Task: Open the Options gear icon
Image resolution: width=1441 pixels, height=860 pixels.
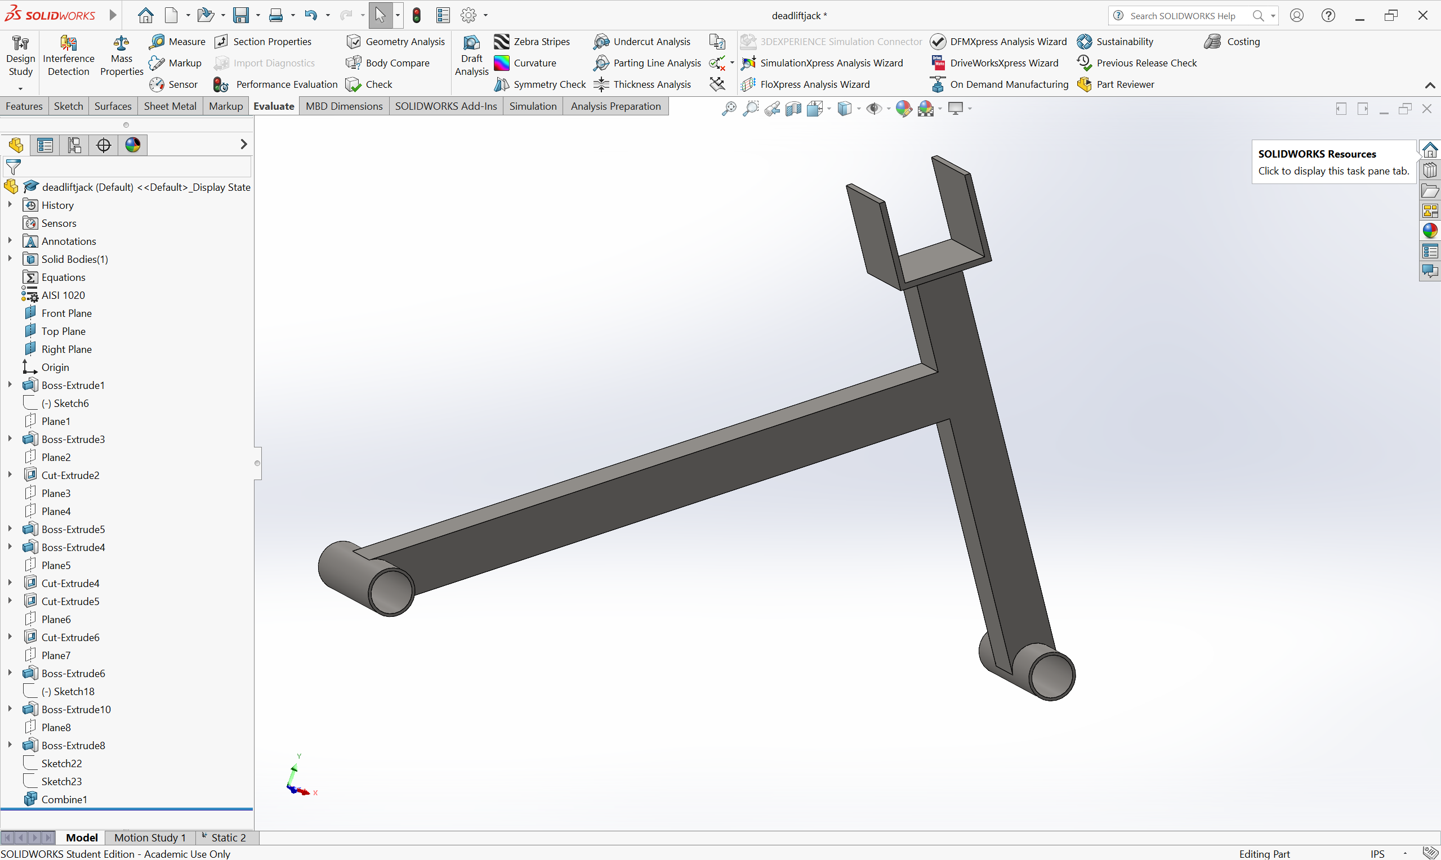Action: coord(468,15)
